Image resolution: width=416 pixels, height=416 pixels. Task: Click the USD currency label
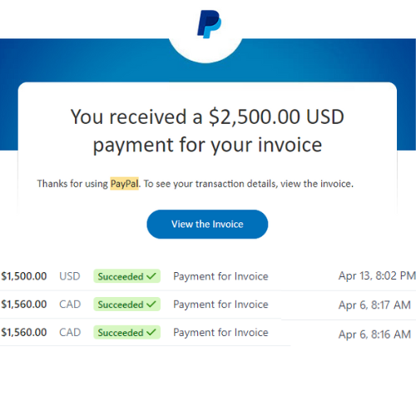(x=70, y=276)
